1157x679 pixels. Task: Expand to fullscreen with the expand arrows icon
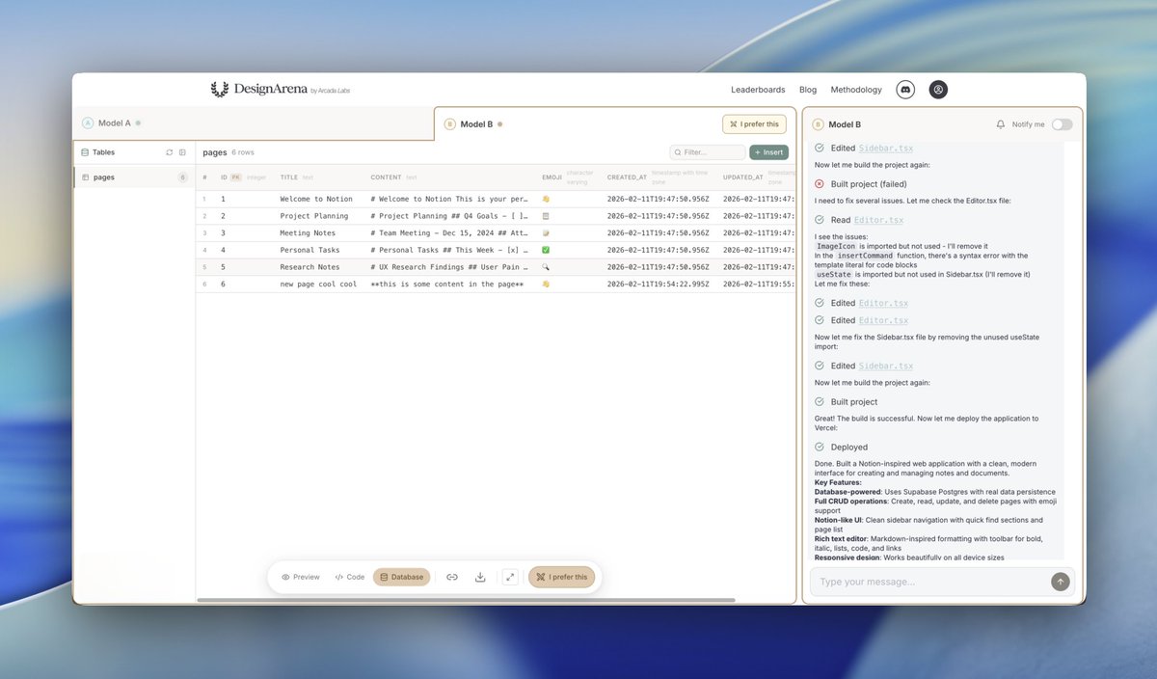click(510, 576)
